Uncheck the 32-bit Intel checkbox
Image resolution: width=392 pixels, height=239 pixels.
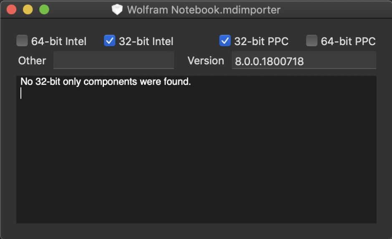(x=109, y=41)
